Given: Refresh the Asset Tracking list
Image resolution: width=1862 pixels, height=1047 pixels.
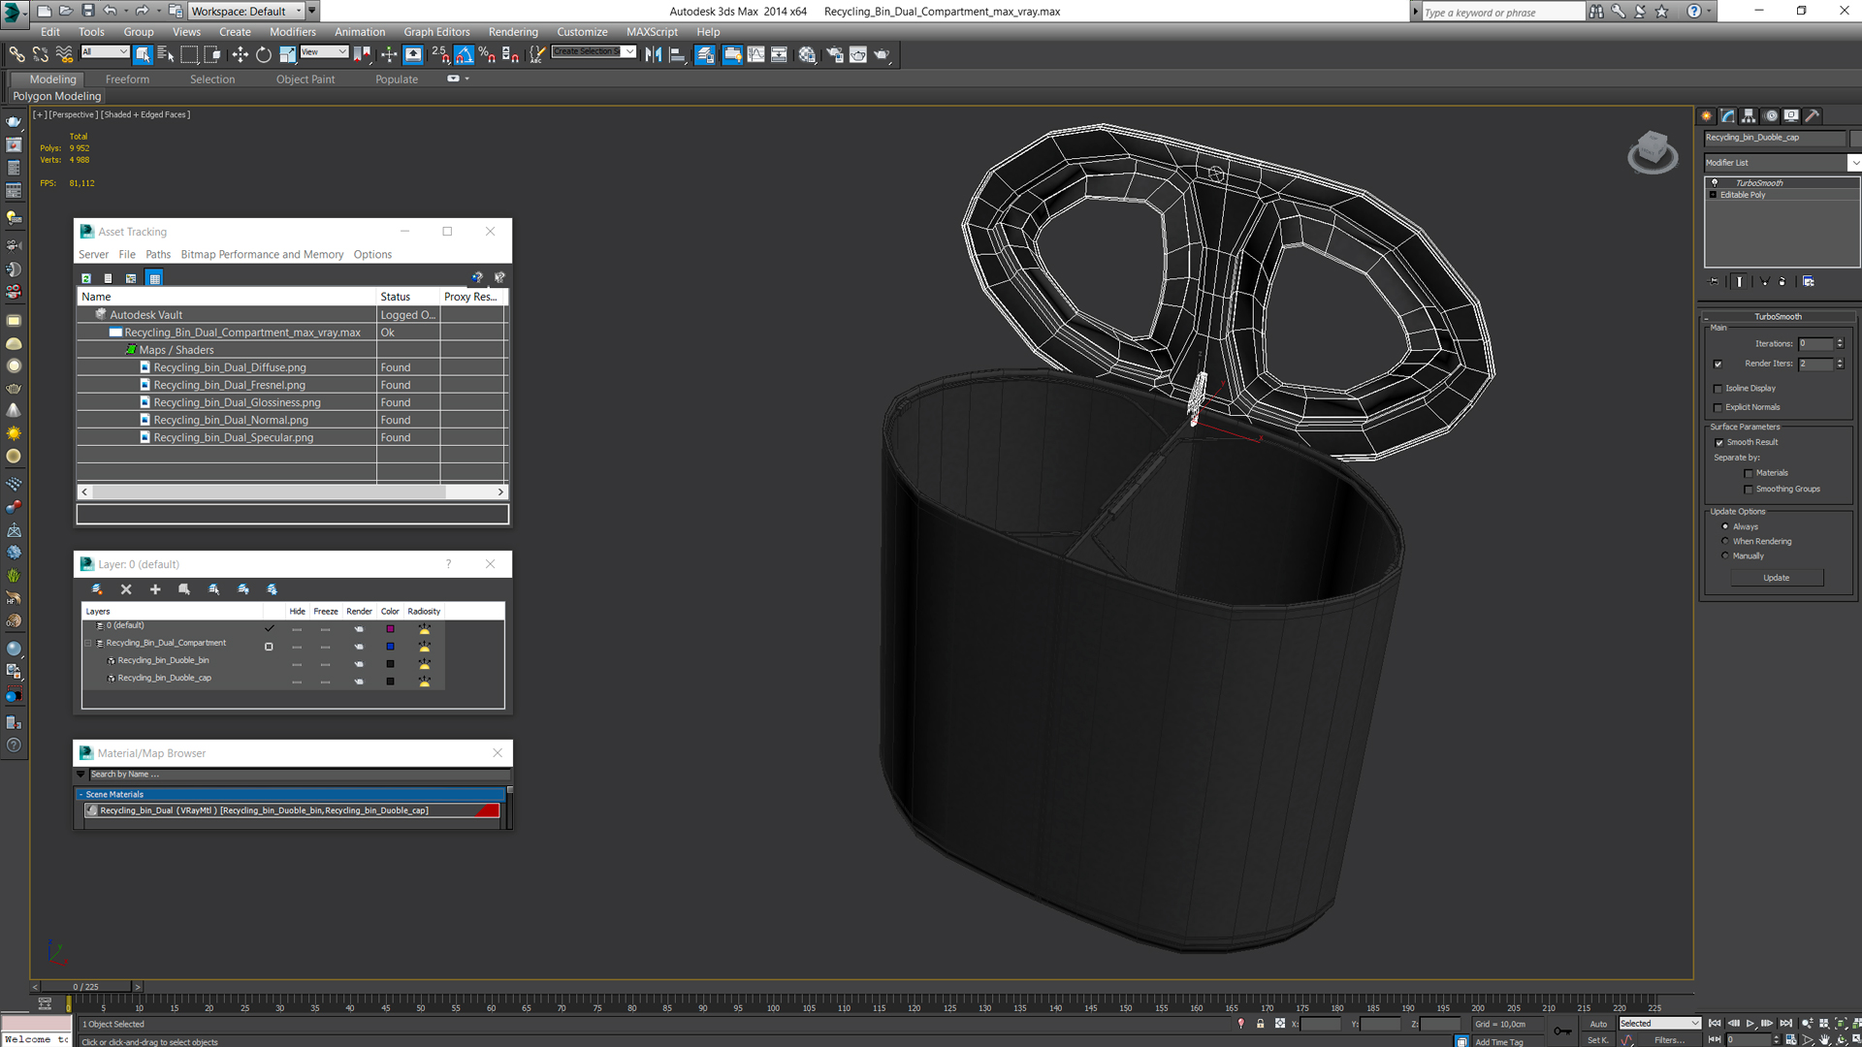Looking at the screenshot, I should point(86,278).
